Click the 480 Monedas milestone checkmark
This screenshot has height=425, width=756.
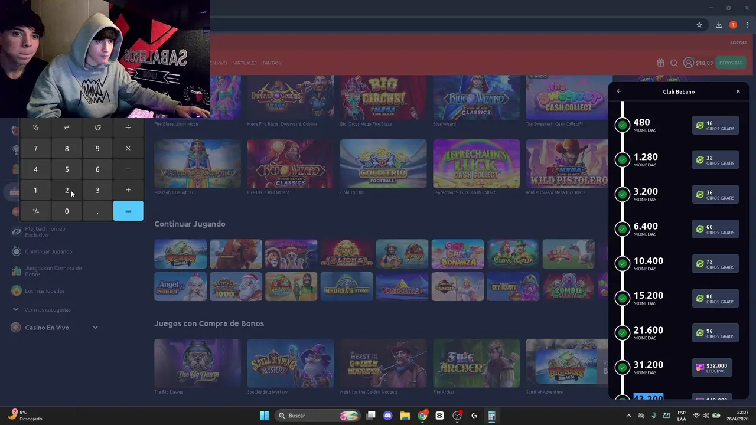pos(622,125)
